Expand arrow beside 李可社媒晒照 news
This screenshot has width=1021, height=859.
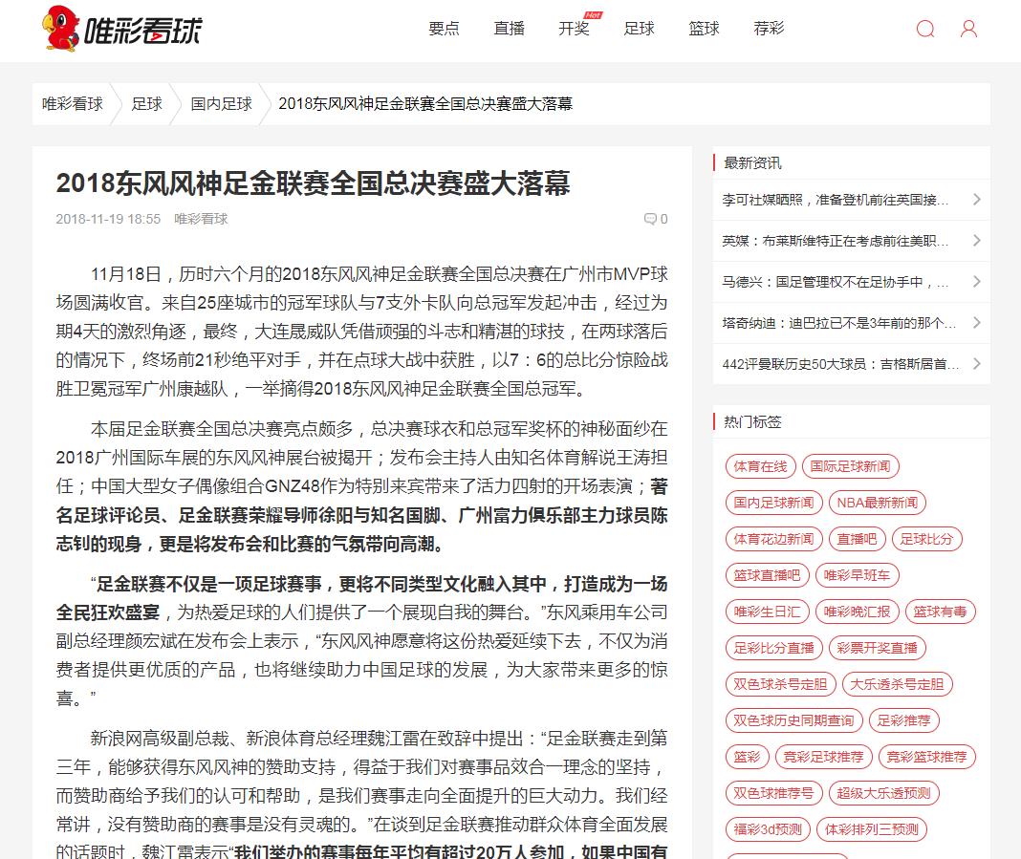click(x=977, y=200)
